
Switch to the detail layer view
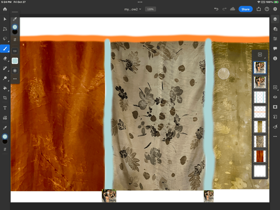(275, 29)
